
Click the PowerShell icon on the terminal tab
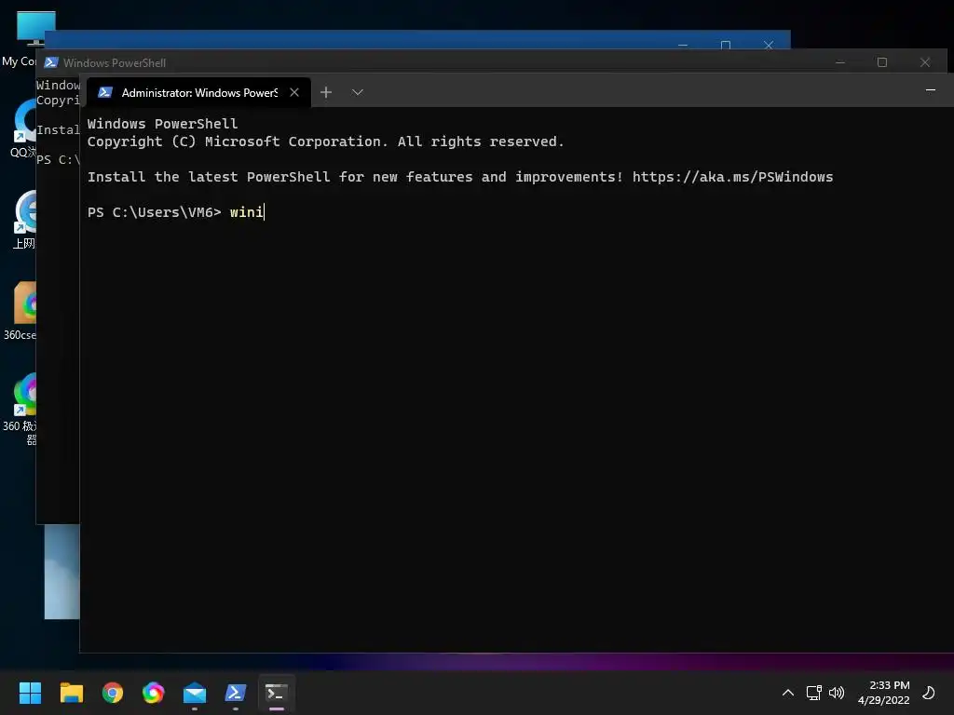pos(104,92)
